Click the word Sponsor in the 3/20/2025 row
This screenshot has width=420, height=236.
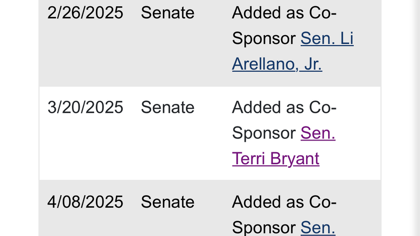[264, 133]
